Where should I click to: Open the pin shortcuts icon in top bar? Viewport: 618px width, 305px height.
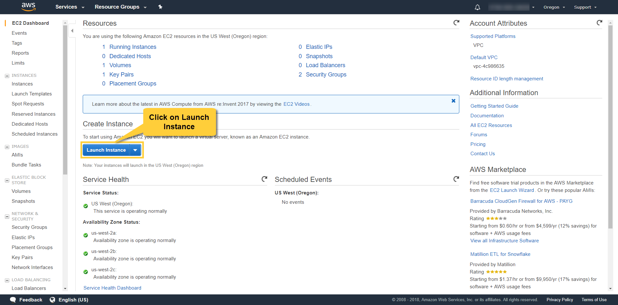pos(160,7)
